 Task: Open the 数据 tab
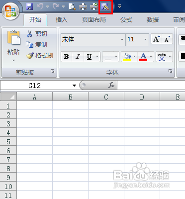coord(153,20)
